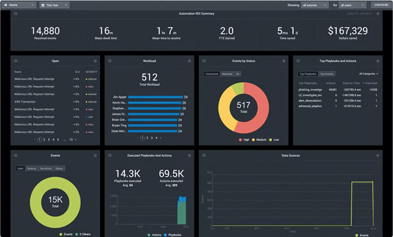Screen dimensions: 393x237
Task: Click the Dean Mor... workload entry
Action: [x=119, y=131]
